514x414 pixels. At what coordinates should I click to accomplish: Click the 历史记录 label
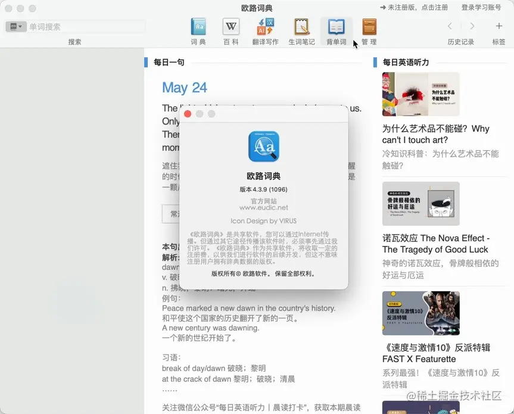point(460,42)
